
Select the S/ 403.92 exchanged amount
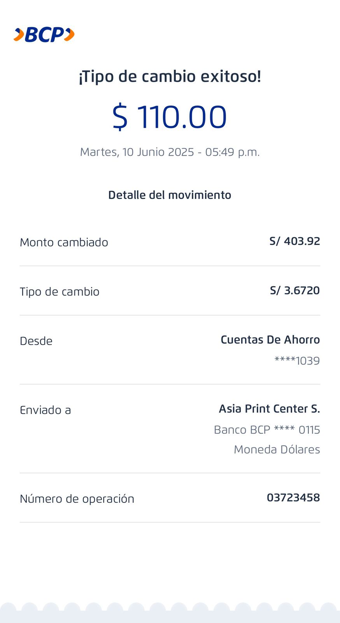pyautogui.click(x=294, y=241)
